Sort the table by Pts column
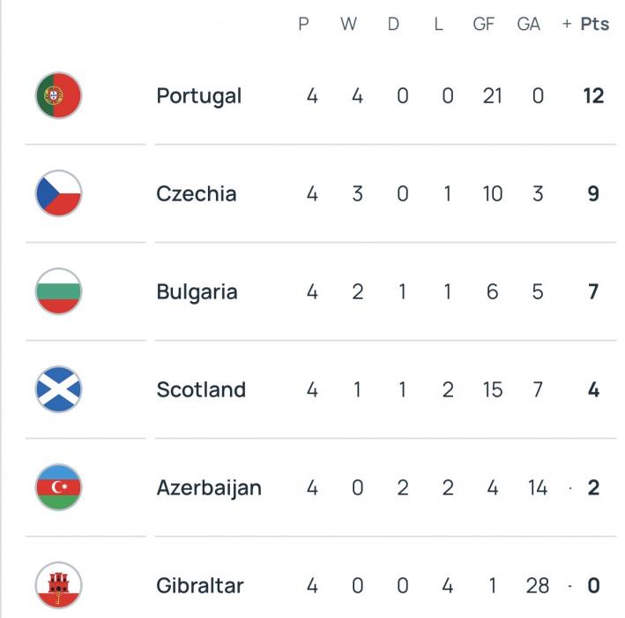This screenshot has height=618, width=625. pyautogui.click(x=594, y=25)
